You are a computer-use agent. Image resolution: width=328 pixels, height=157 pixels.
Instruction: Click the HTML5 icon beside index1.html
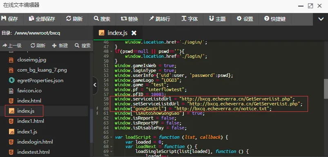11,121
